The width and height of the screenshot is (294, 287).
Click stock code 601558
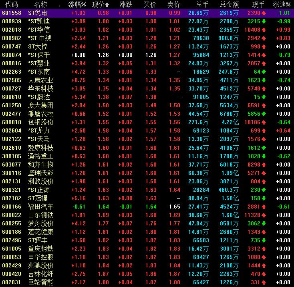(x=12, y=13)
